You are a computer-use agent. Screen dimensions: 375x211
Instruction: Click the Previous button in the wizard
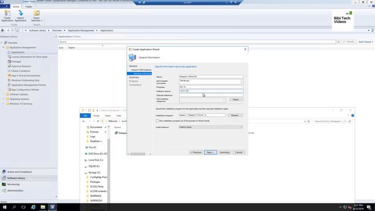tap(196, 152)
